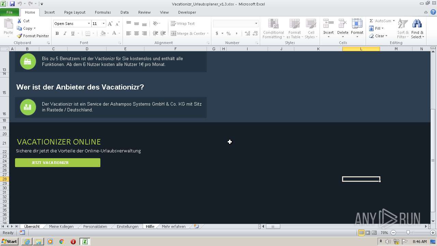Apply Comma Style

tap(236, 33)
